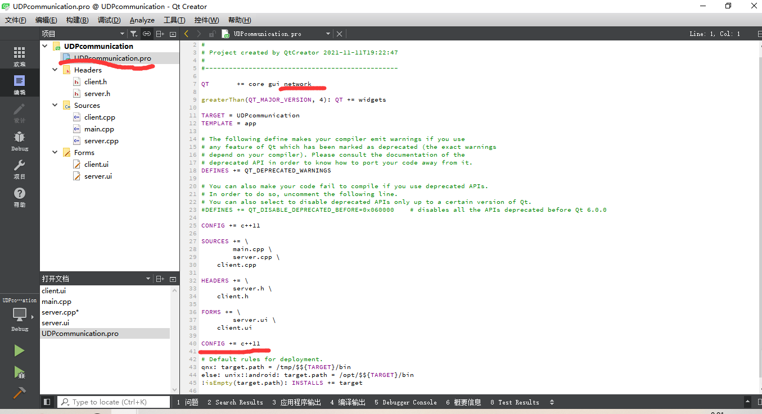Select server.cpp in Sources tree
This screenshot has height=414, width=762.
pyautogui.click(x=101, y=141)
